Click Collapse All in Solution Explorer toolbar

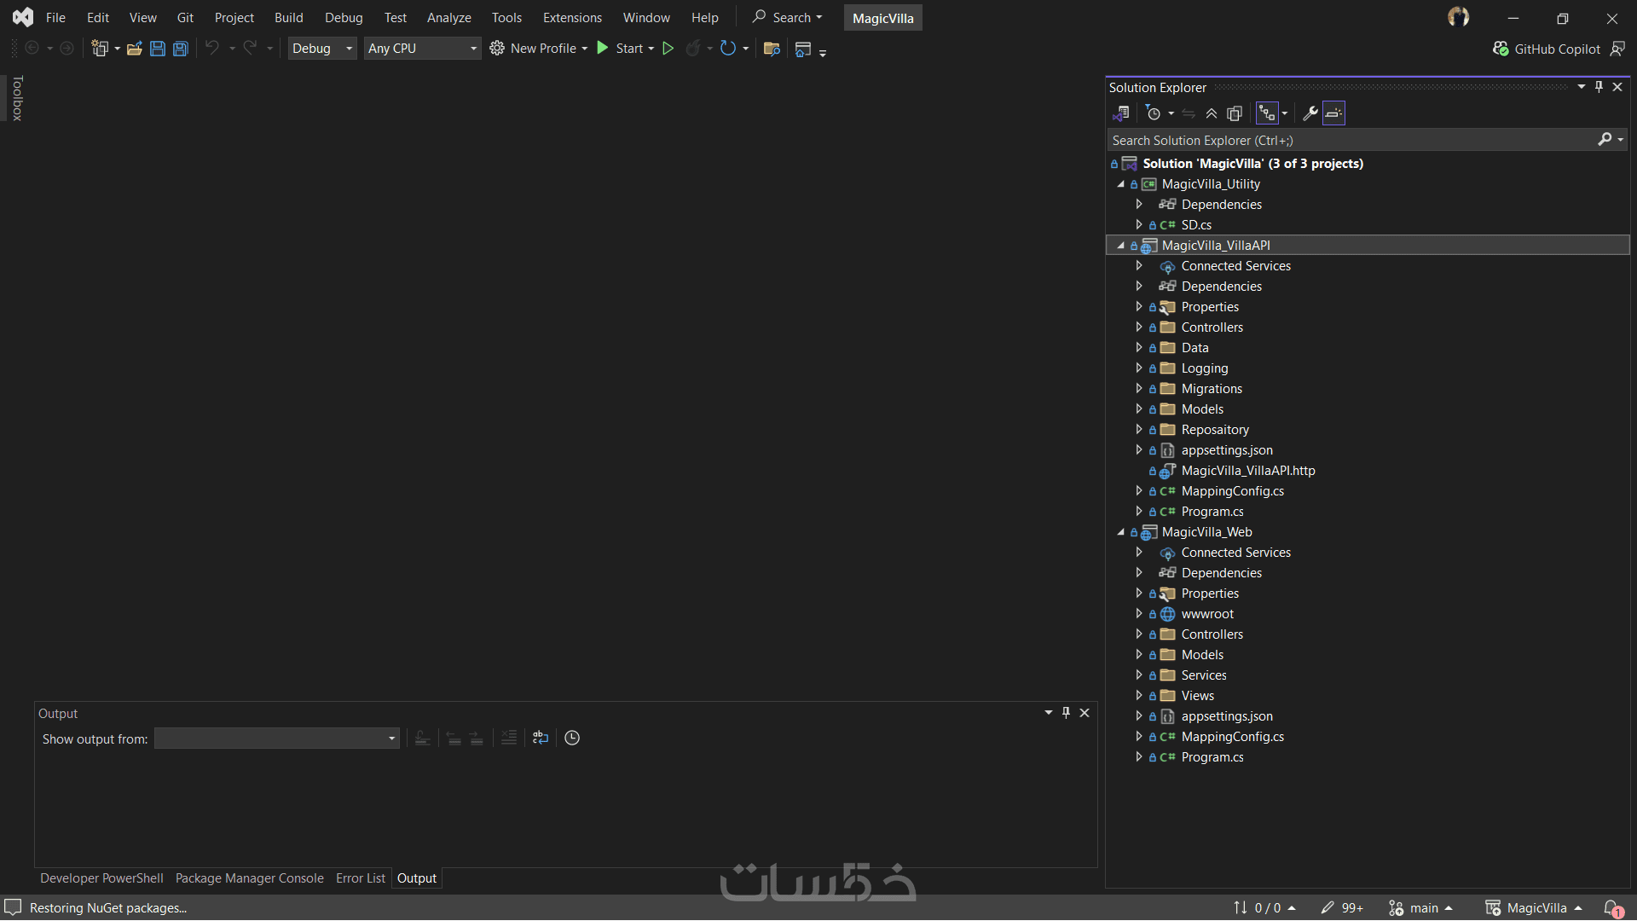pyautogui.click(x=1211, y=113)
